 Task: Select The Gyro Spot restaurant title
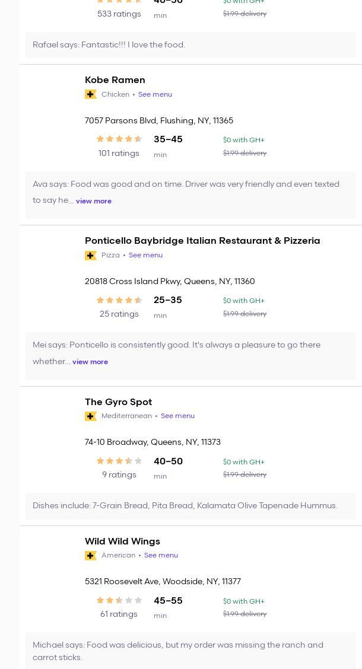pyautogui.click(x=118, y=402)
